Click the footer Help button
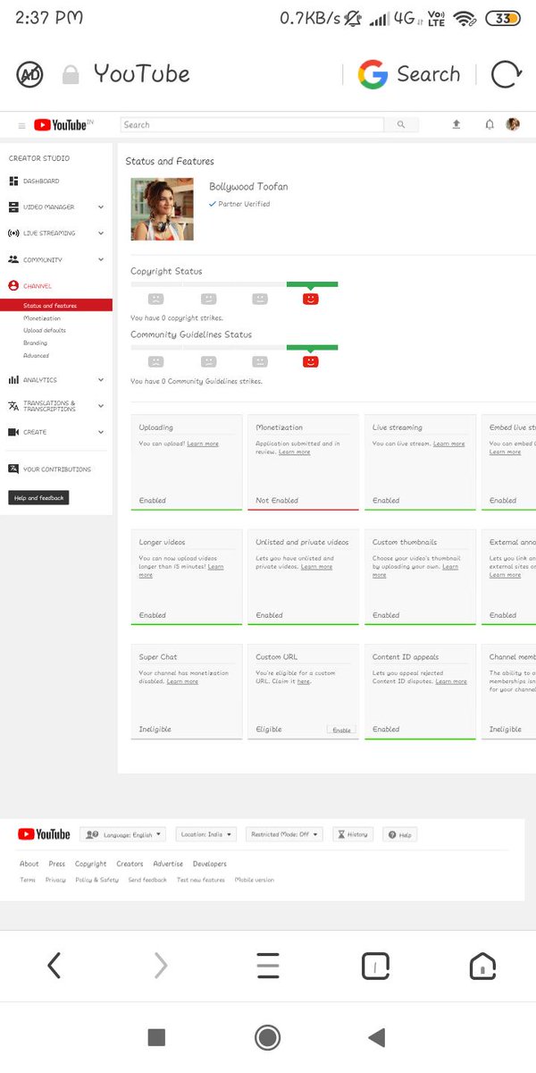This screenshot has height=1073, width=536. (400, 834)
